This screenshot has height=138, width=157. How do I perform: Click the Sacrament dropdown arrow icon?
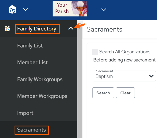pyautogui.click(x=151, y=76)
